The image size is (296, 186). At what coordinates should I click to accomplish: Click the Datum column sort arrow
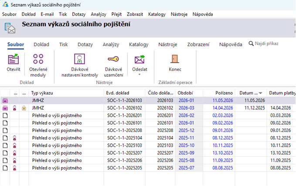pos(261,93)
